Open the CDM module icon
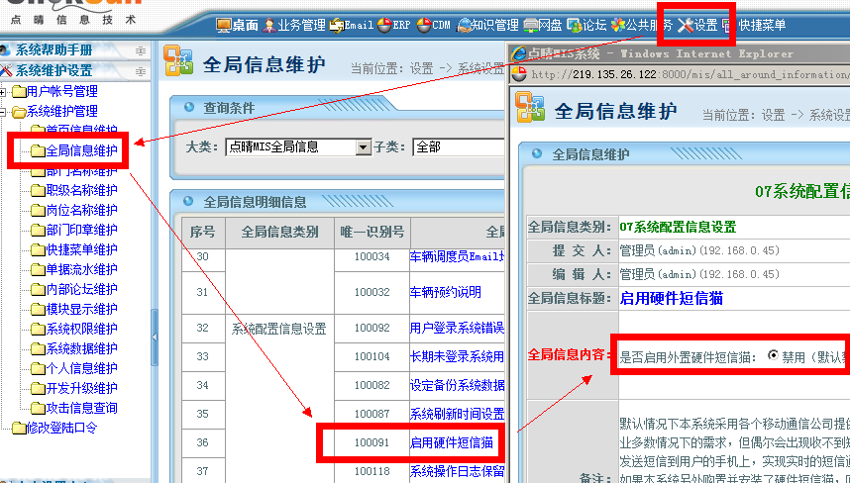 coord(435,25)
